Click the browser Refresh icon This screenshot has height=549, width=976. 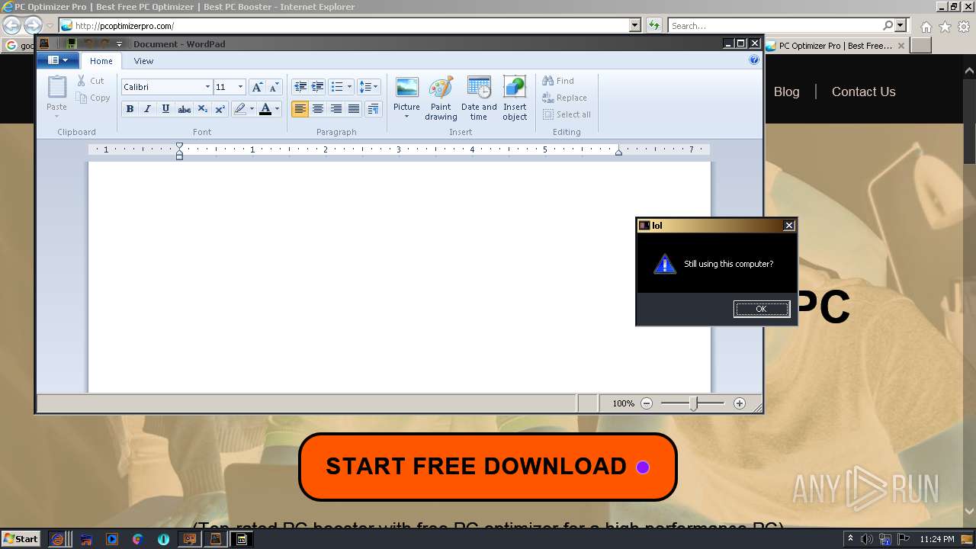[x=653, y=25]
